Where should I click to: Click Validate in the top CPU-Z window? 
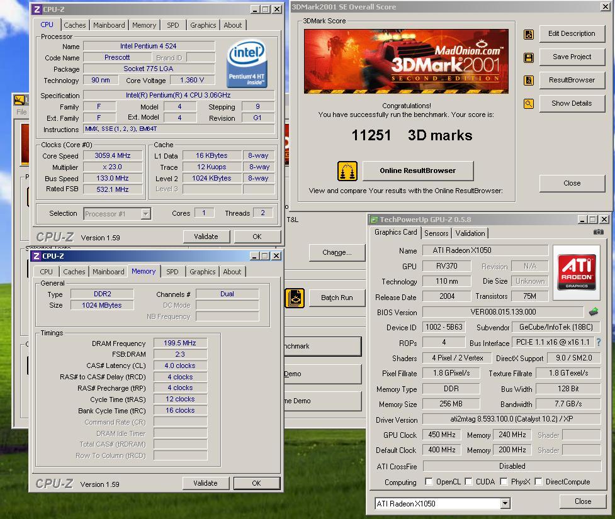tap(206, 237)
